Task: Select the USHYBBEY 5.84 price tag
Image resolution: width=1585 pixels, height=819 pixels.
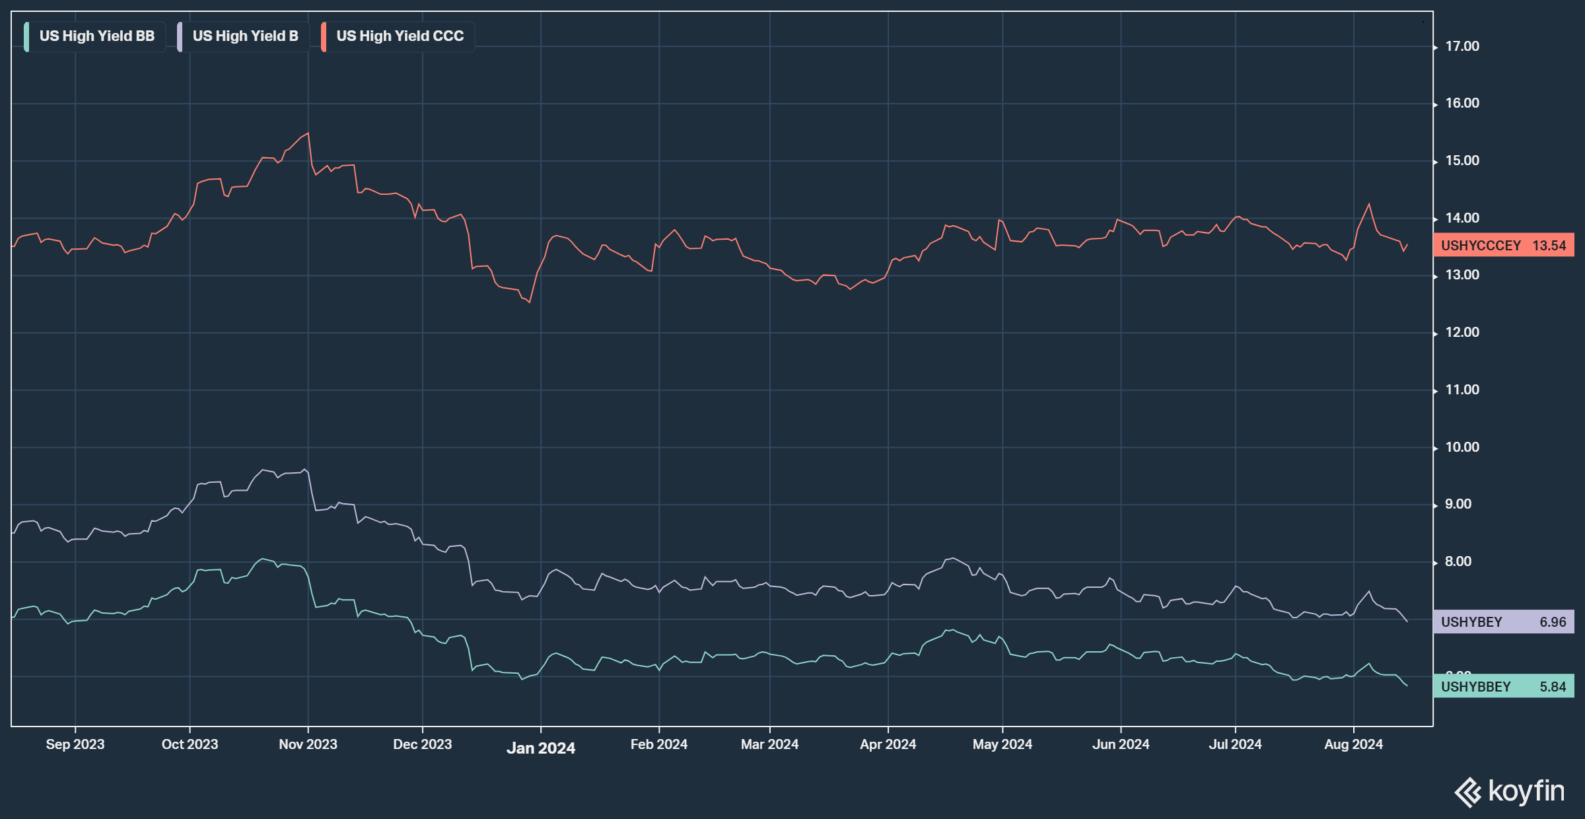Action: pos(1503,687)
